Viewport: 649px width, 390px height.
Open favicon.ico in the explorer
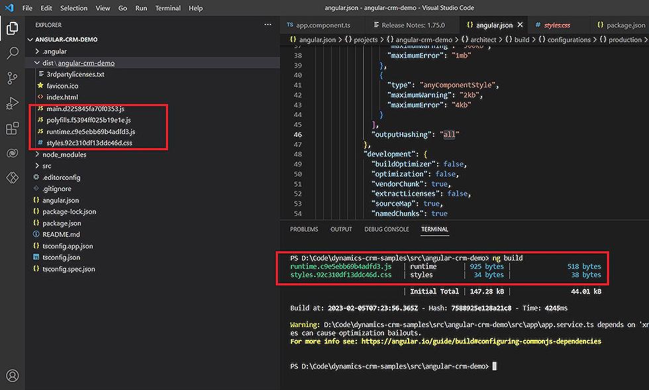[62, 86]
